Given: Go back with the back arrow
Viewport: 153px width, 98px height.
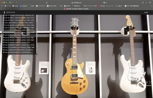Looking at the screenshot, I should coord(16,3).
